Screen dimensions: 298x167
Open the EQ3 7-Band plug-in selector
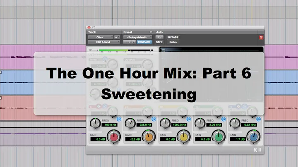point(104,42)
